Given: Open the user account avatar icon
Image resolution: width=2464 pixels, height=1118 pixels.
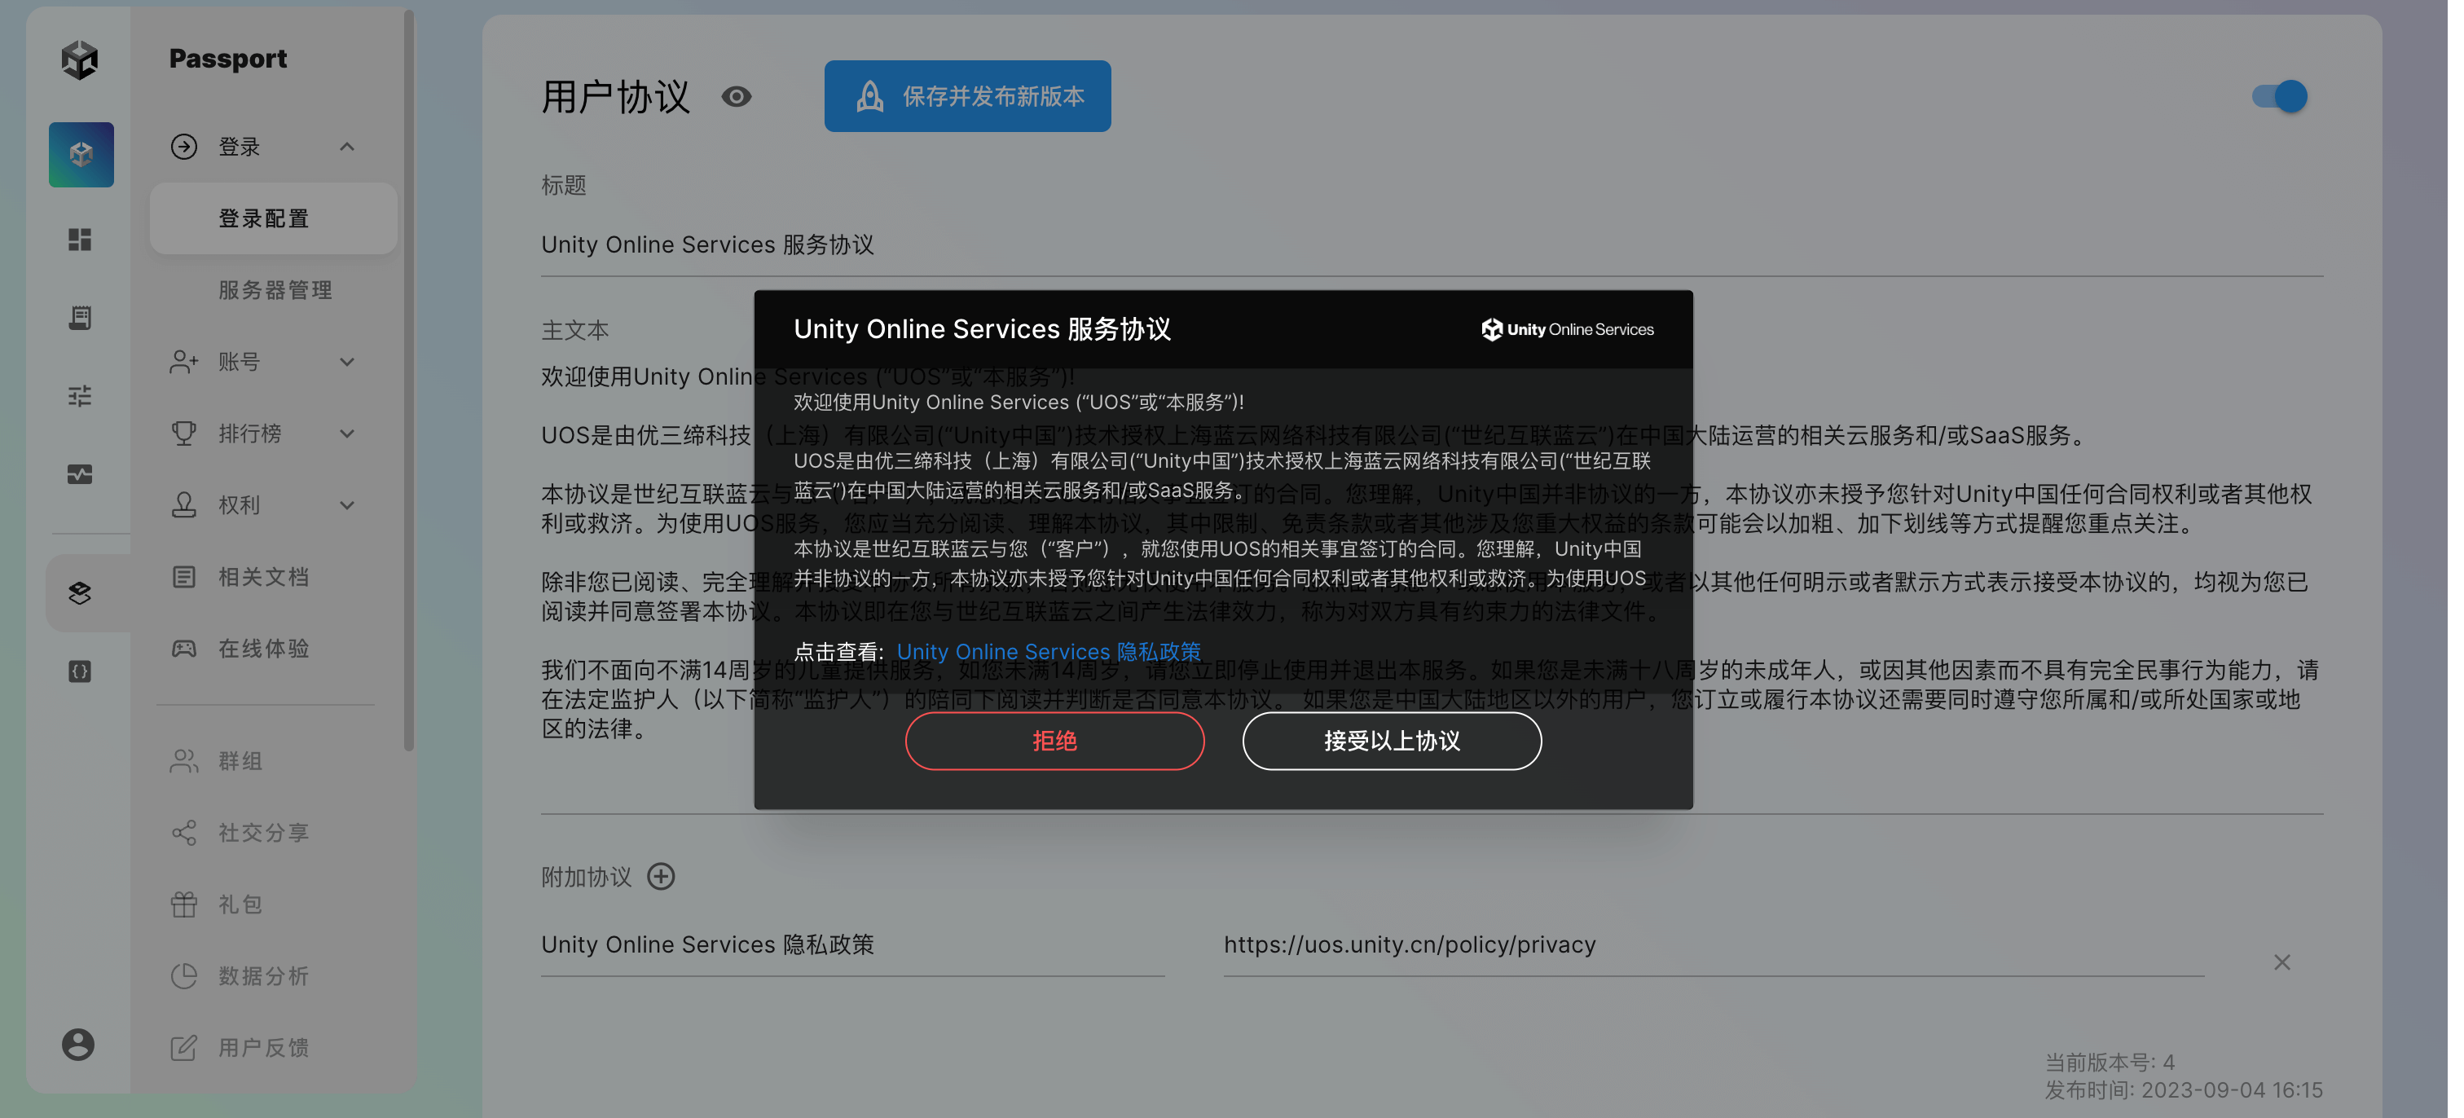Looking at the screenshot, I should coord(78,1045).
